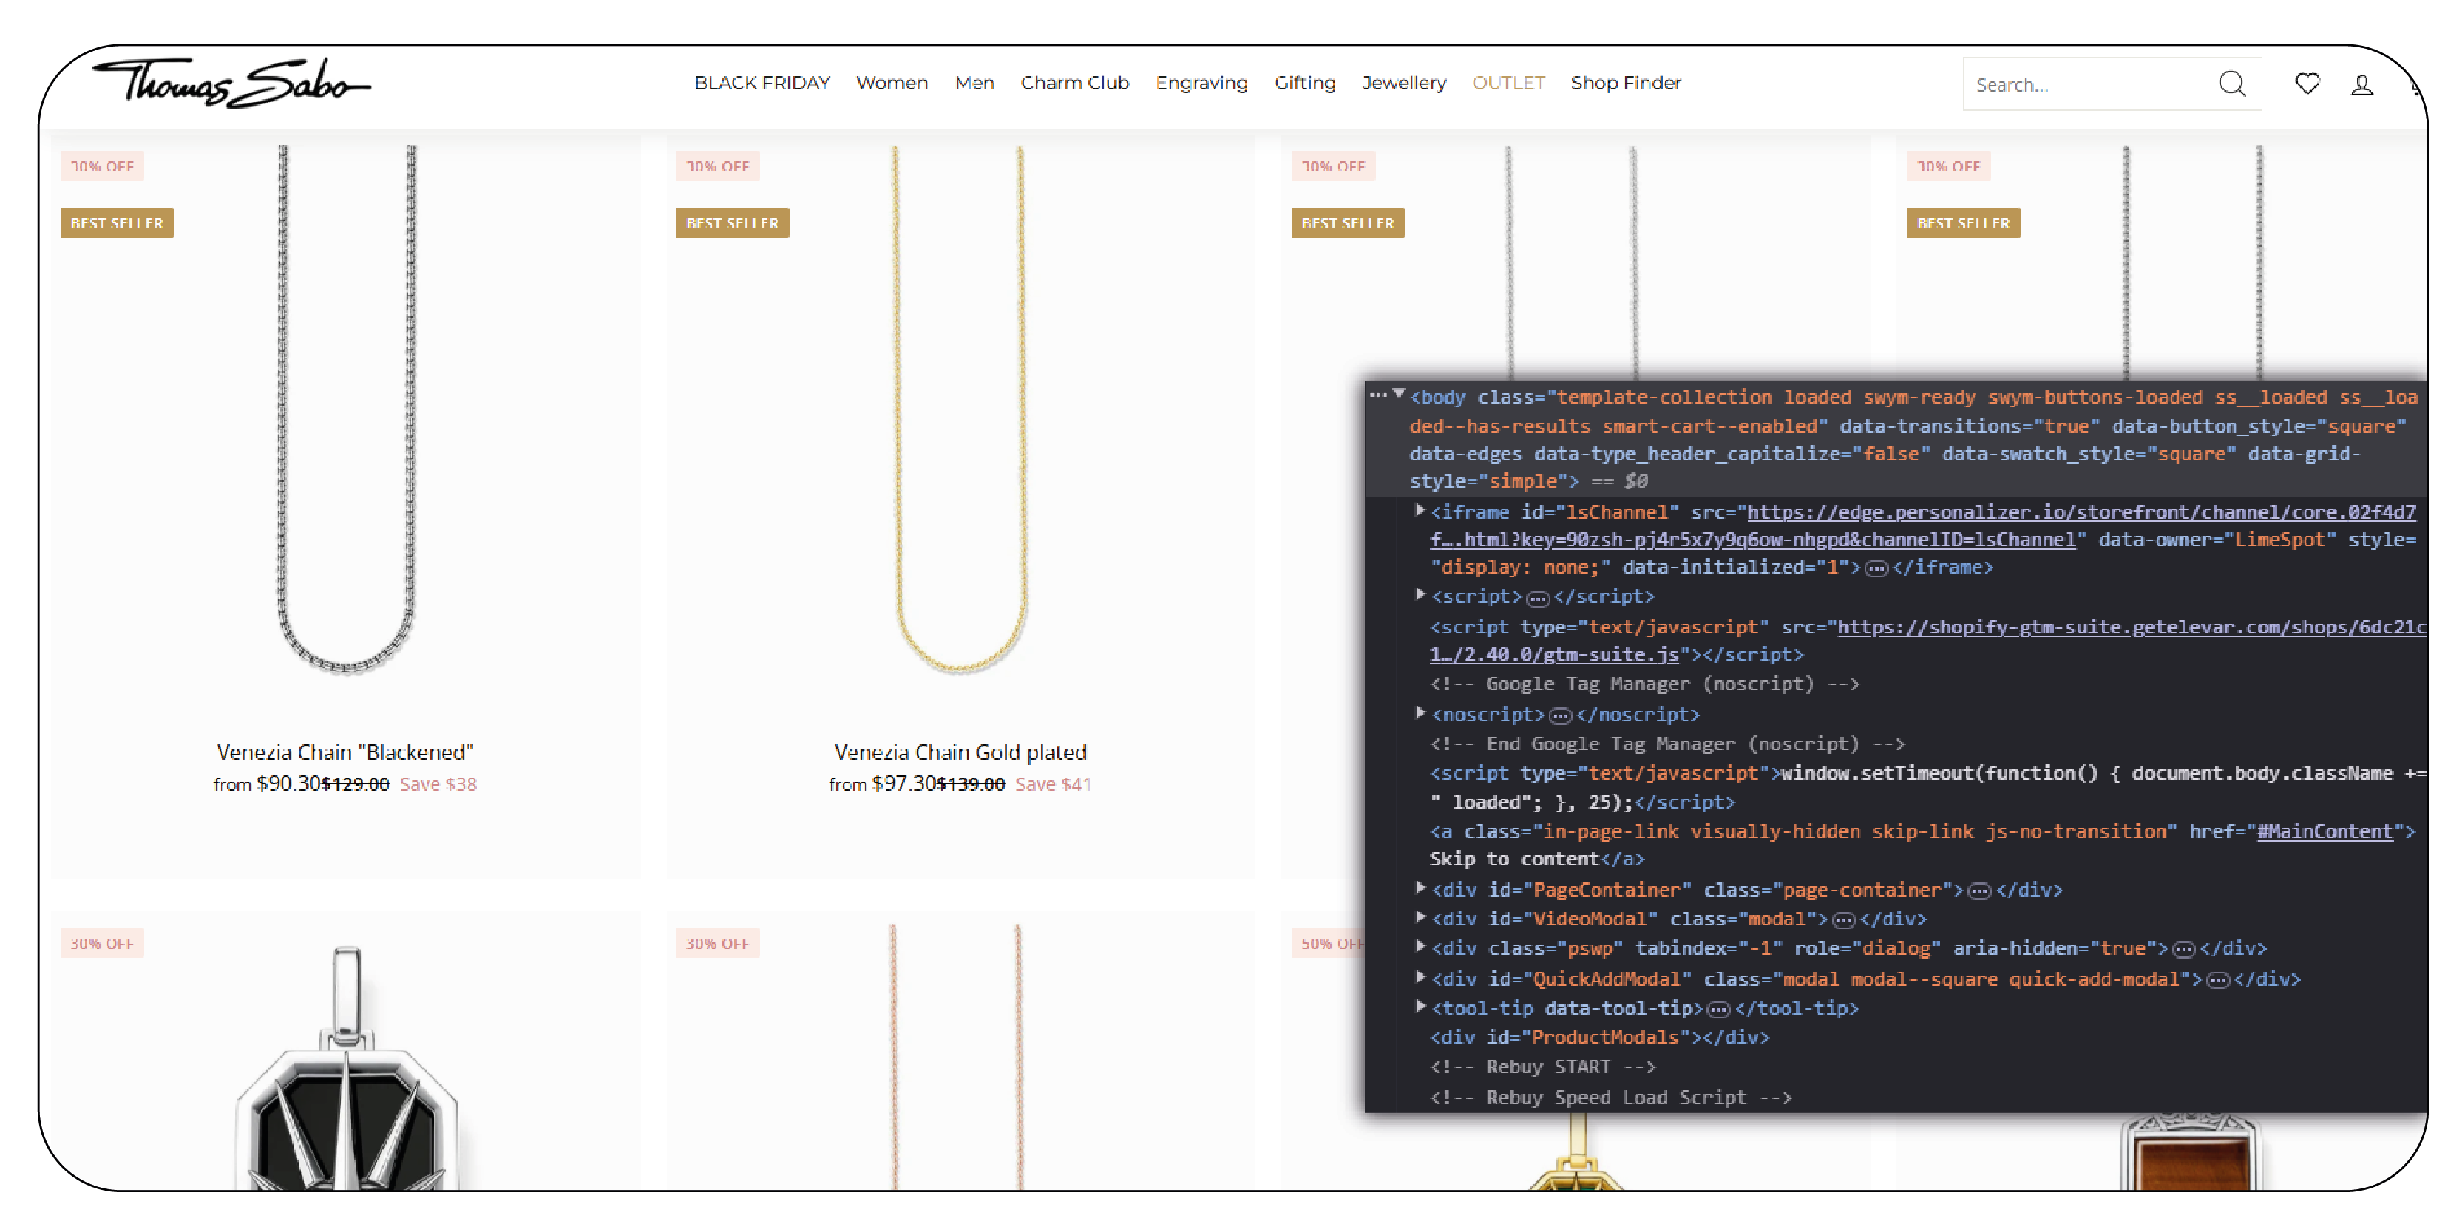Expand the noscript node arrow
The width and height of the screenshot is (2462, 1221).
coord(1420,712)
